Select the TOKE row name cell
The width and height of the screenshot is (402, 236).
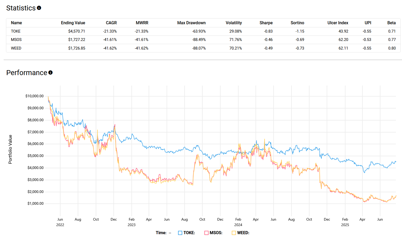coord(16,31)
